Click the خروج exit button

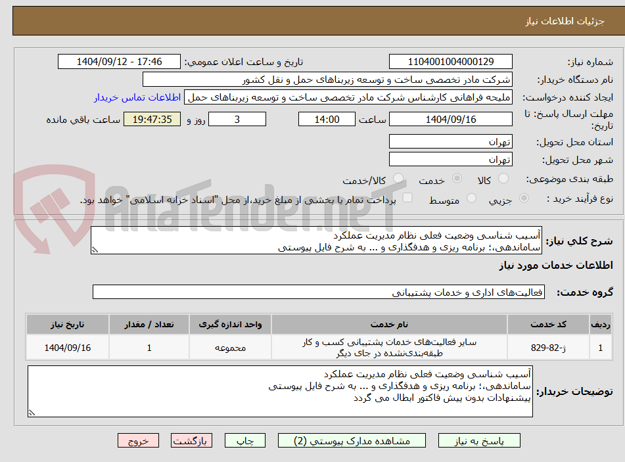click(x=138, y=440)
